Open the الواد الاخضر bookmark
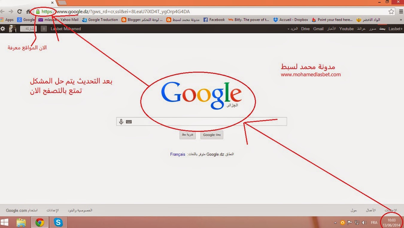404x228 pixels. (368, 20)
